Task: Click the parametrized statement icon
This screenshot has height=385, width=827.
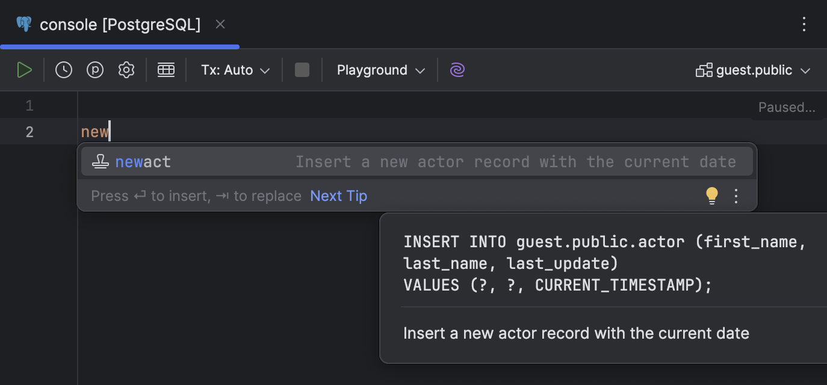Action: [x=94, y=69]
